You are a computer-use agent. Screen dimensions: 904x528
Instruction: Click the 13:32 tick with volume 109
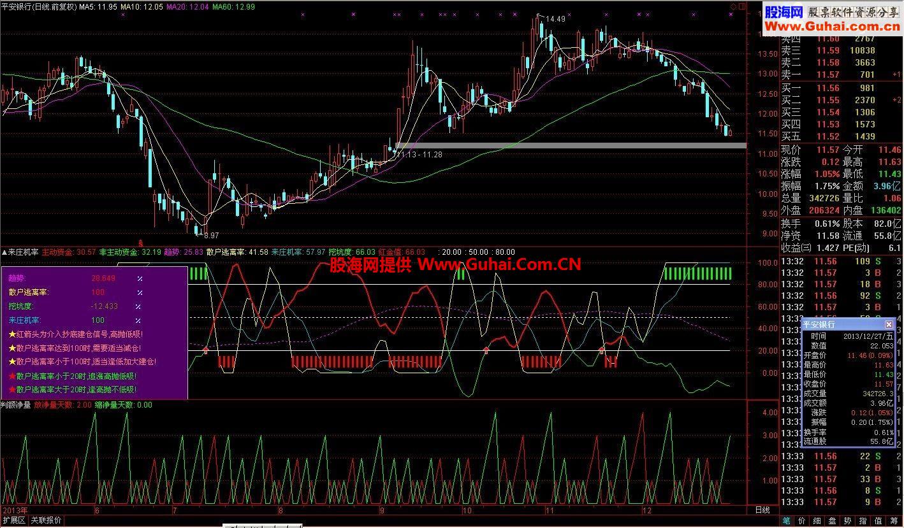click(x=842, y=261)
